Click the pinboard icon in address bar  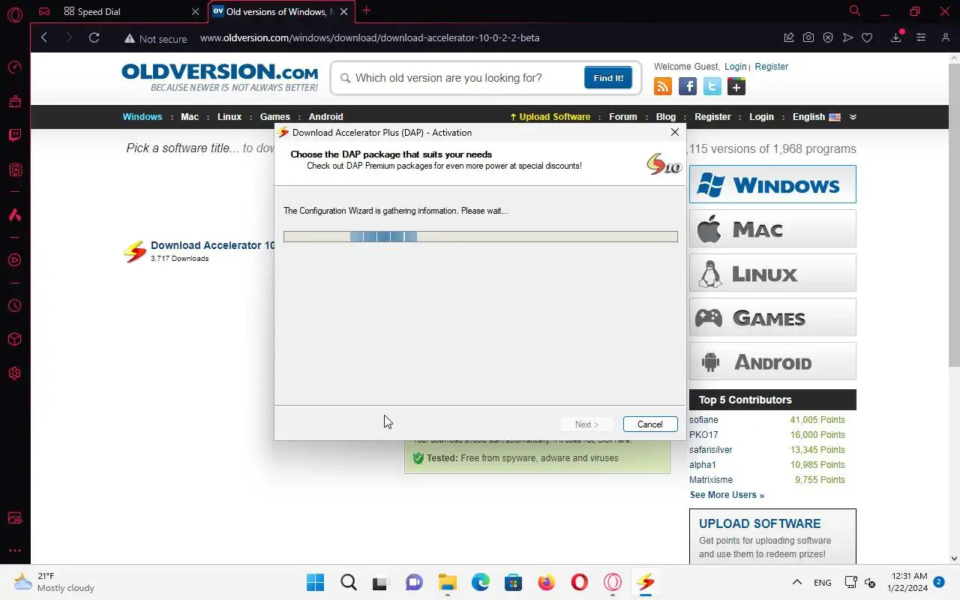point(789,37)
